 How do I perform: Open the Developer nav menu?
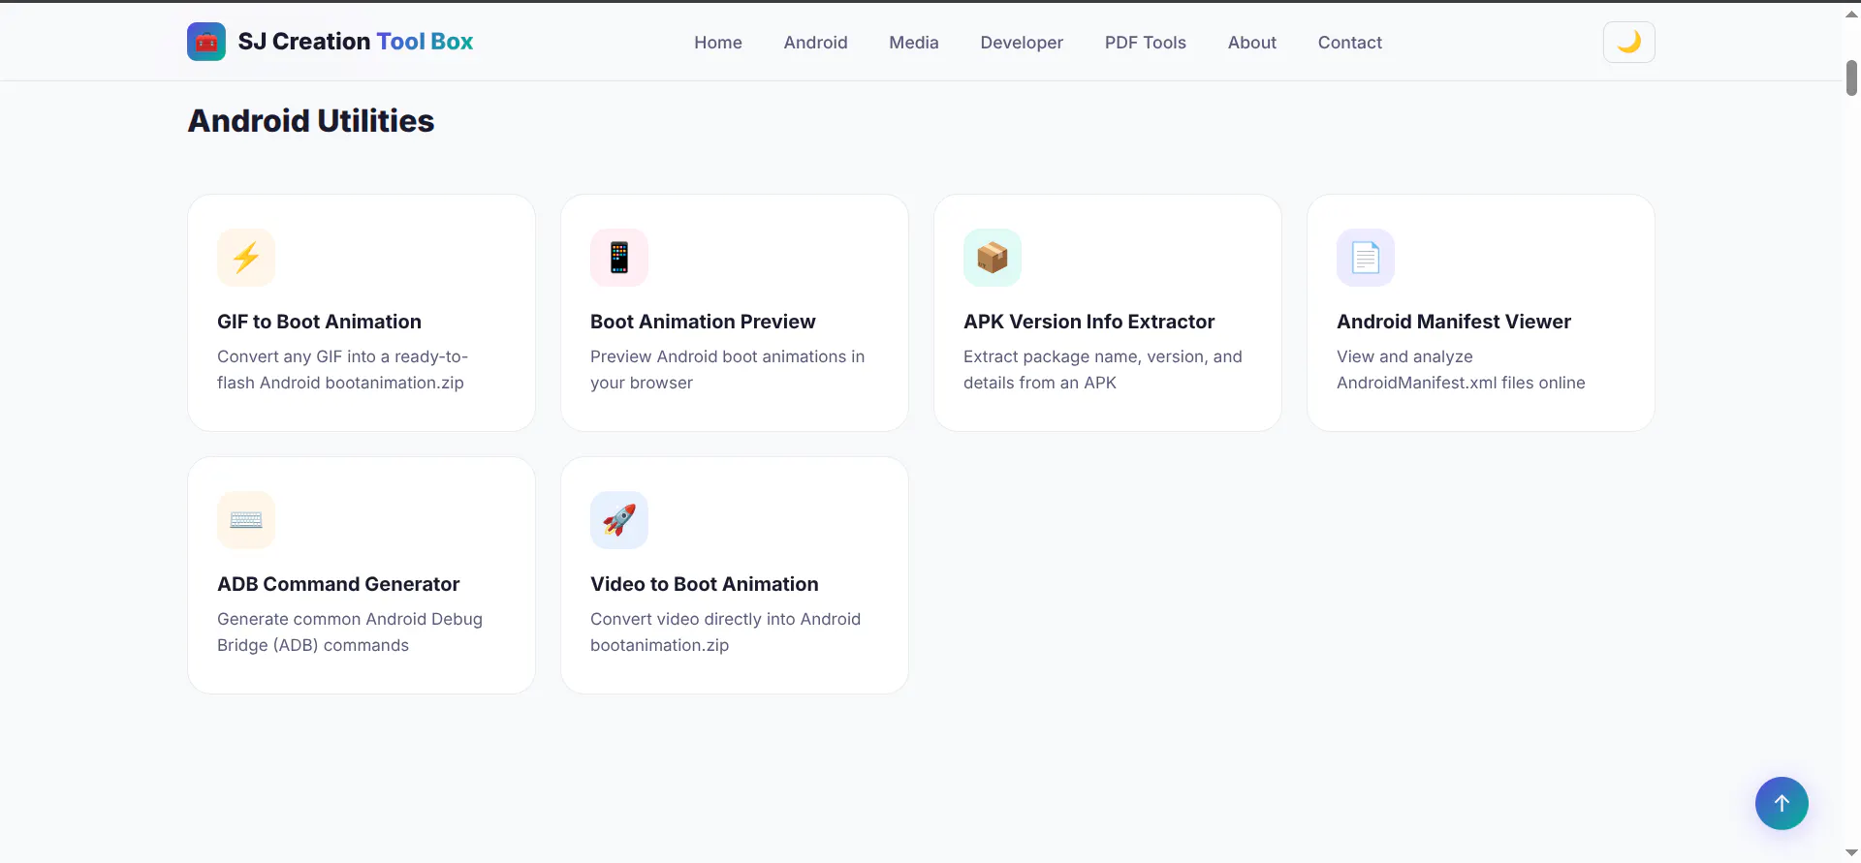(1022, 43)
